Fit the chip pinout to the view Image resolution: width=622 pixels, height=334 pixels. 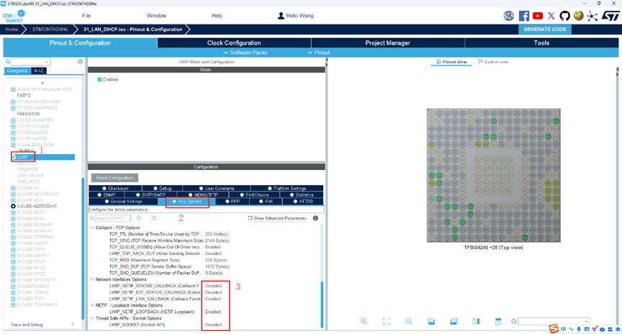click(387, 321)
